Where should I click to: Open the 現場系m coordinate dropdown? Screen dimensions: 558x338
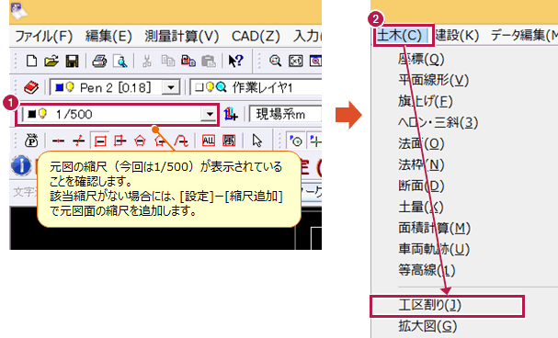(x=285, y=115)
